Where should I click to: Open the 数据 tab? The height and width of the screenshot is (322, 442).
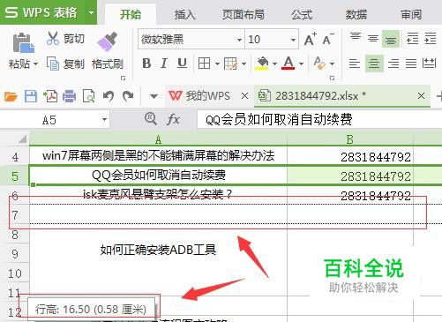point(356,14)
